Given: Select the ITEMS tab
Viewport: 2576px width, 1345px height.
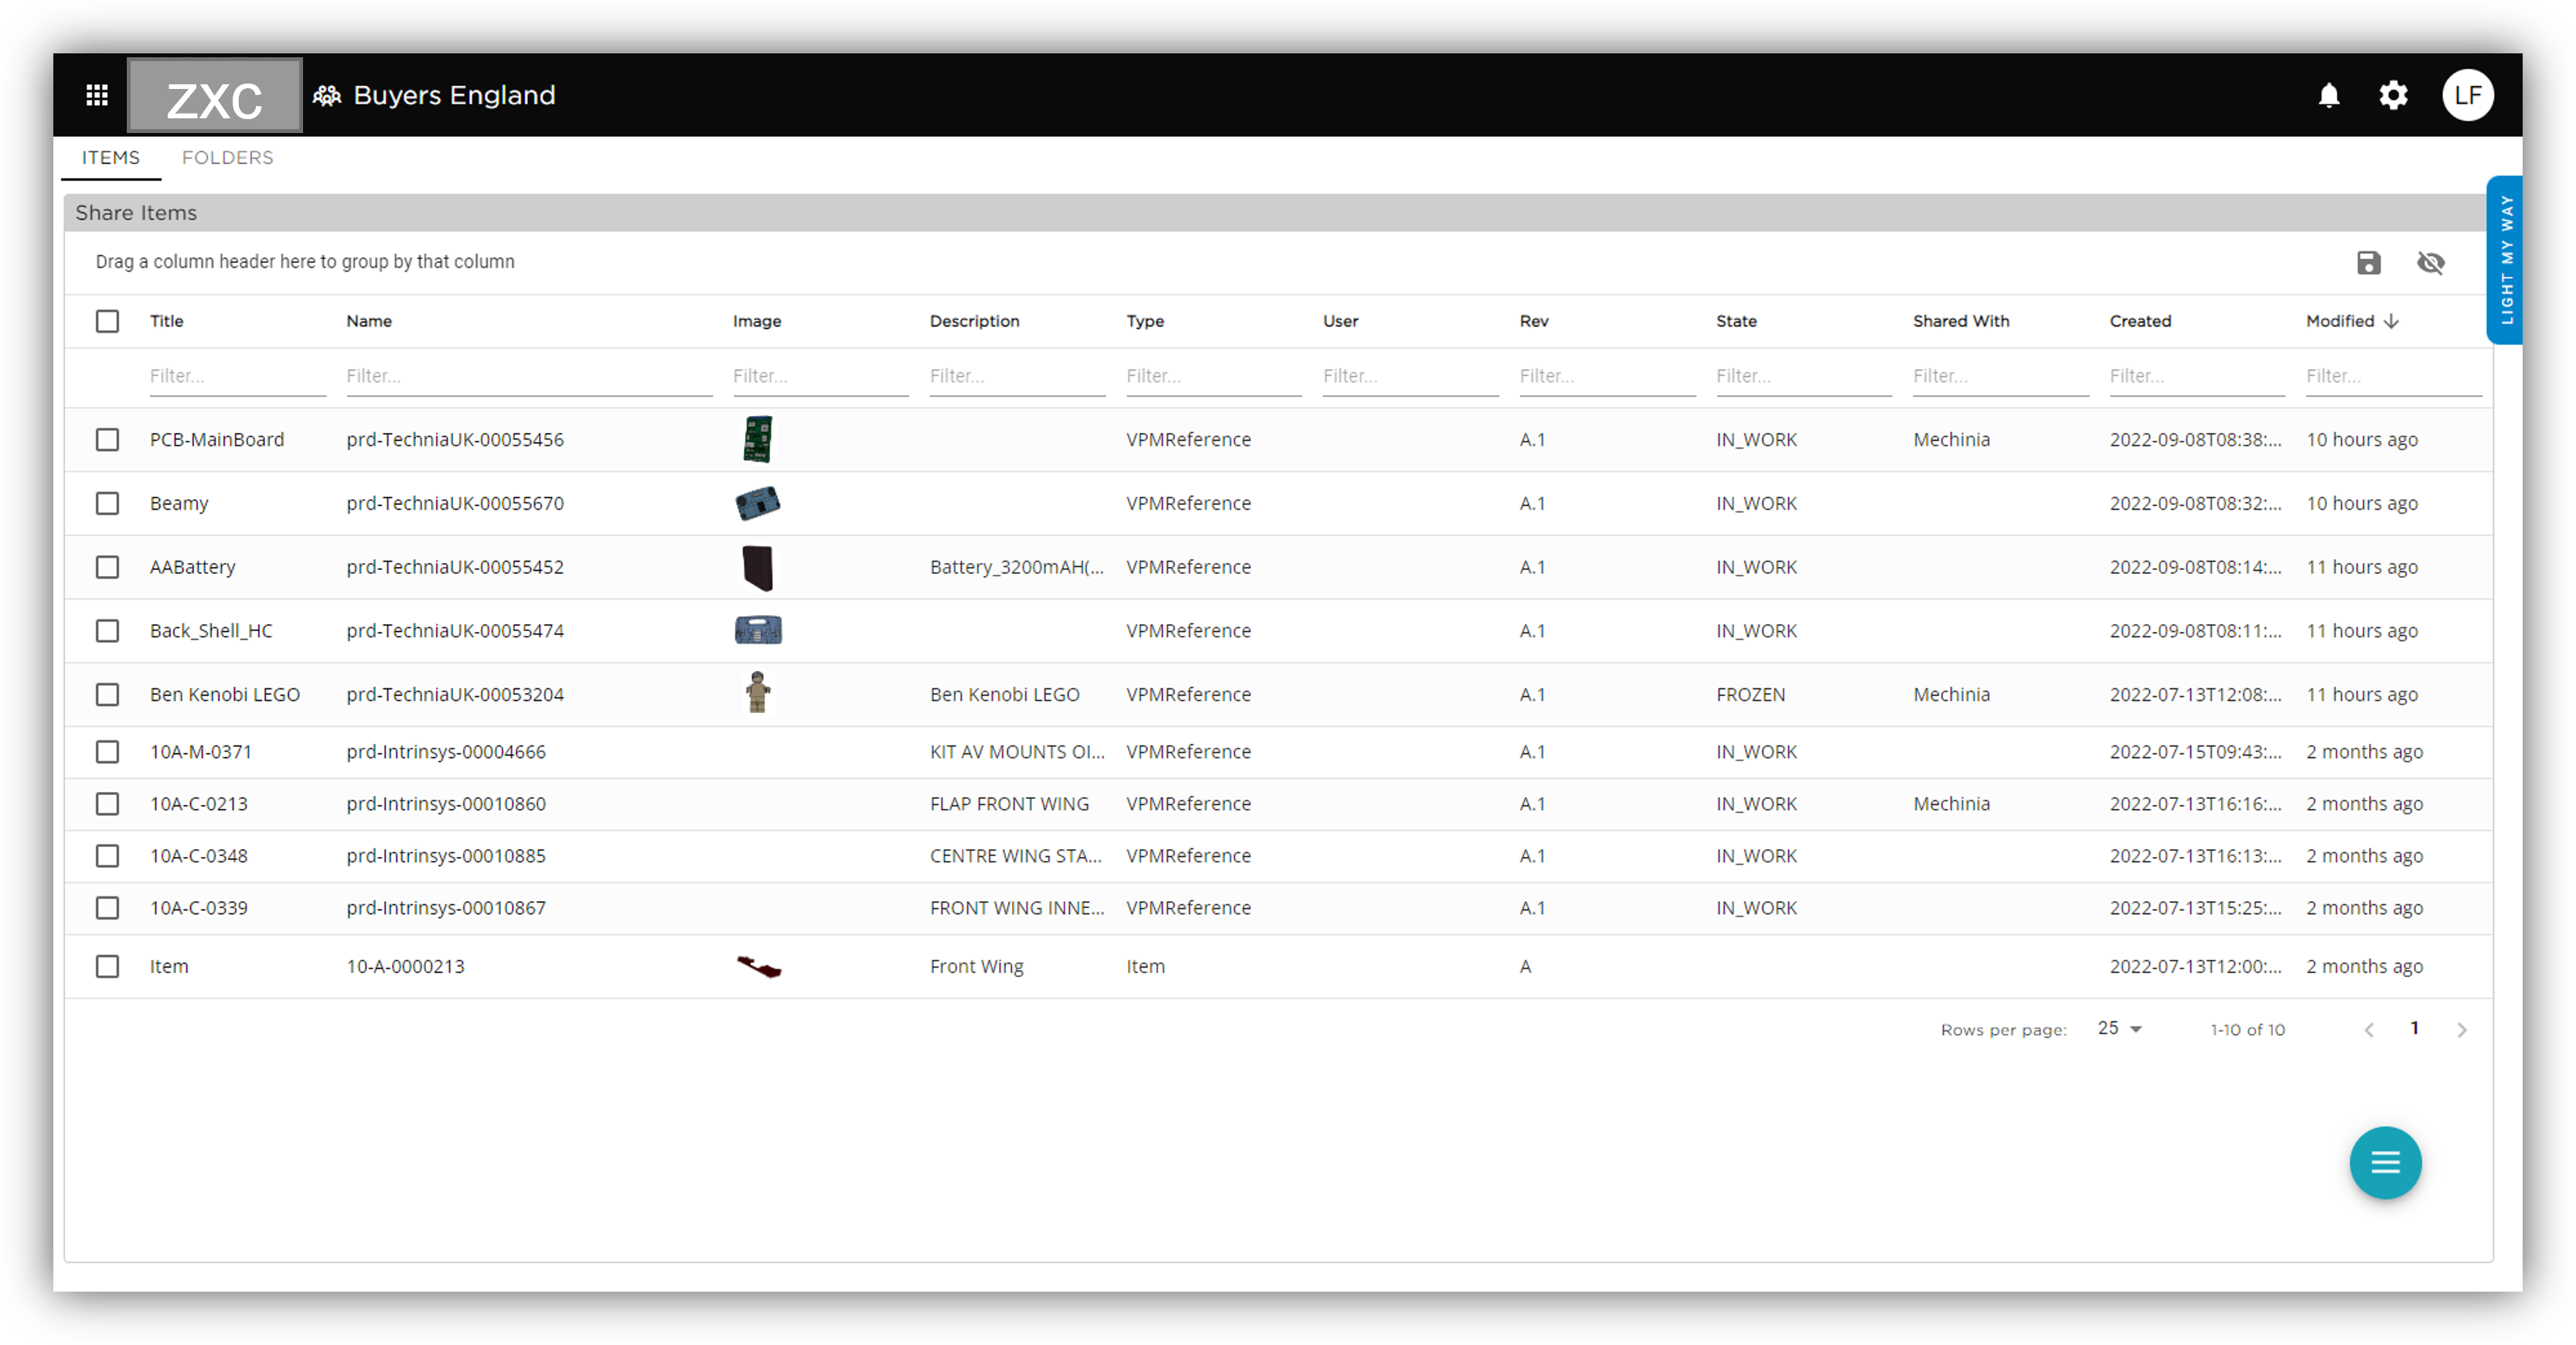Looking at the screenshot, I should 110,157.
